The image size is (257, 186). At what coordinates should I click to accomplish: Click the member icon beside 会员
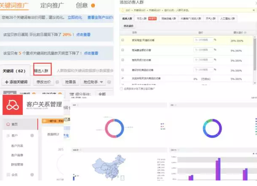7,175
